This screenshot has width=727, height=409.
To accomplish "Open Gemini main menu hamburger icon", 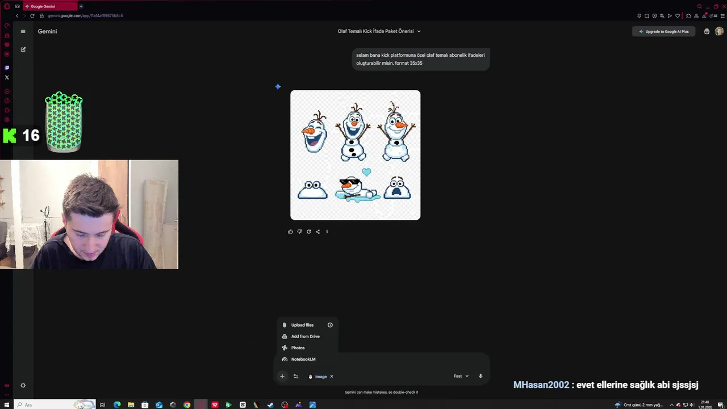I will [x=23, y=31].
